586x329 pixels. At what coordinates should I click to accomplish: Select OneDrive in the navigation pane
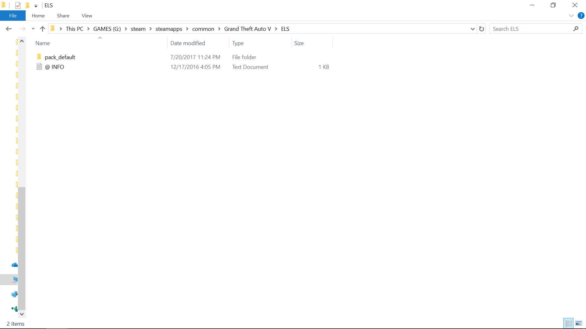pyautogui.click(x=14, y=265)
